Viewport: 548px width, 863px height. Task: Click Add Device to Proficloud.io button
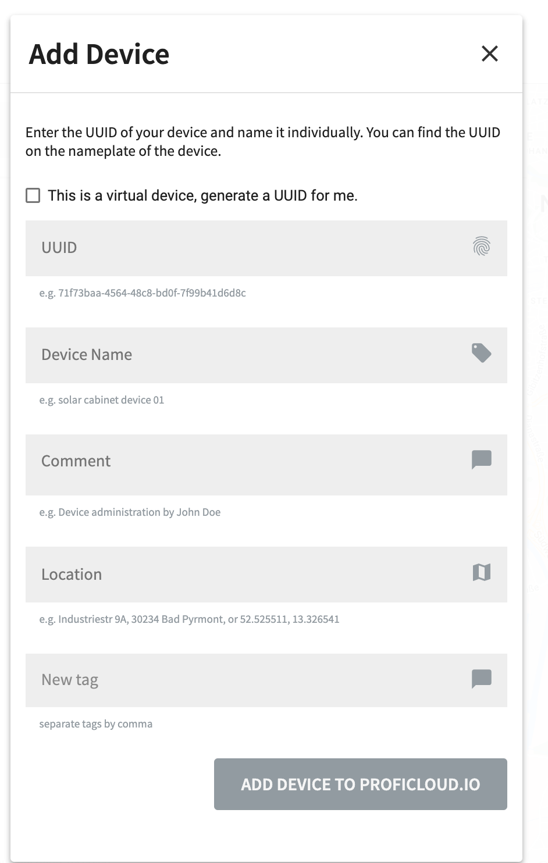[x=361, y=784]
